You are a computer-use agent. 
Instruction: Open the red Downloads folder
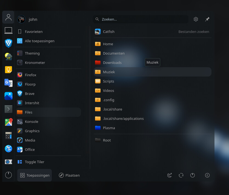tap(153, 63)
